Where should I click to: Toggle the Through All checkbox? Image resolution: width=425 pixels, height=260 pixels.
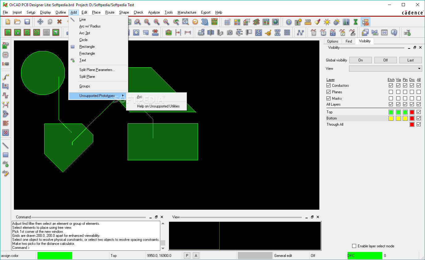tap(419, 124)
